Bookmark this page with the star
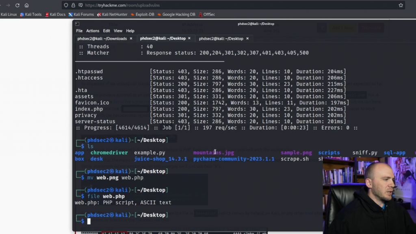Screen dimensions: 416x234 pos(401,5)
